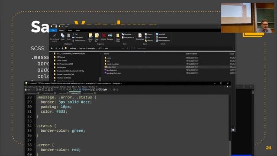Click the Cut scissors icon in Notepad++ toolbar

click(46, 90)
